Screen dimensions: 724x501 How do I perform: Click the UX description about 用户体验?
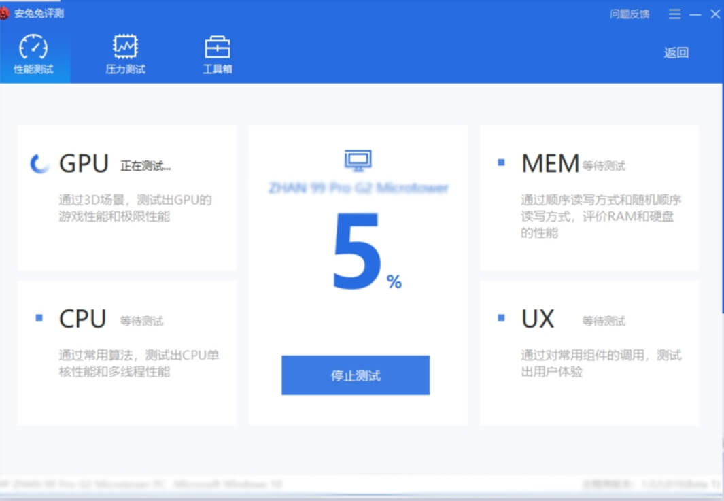601,363
